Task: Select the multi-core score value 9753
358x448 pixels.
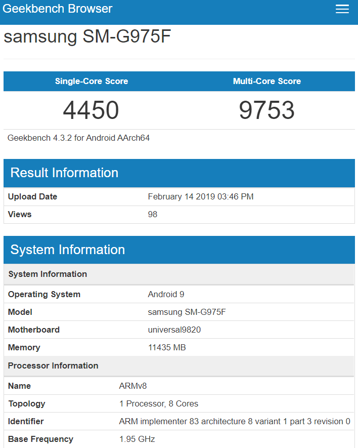Action: (266, 110)
